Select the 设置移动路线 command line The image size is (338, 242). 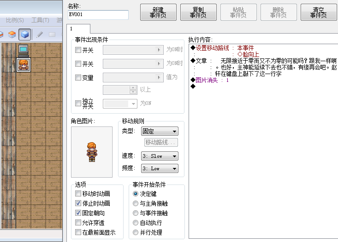[222, 48]
